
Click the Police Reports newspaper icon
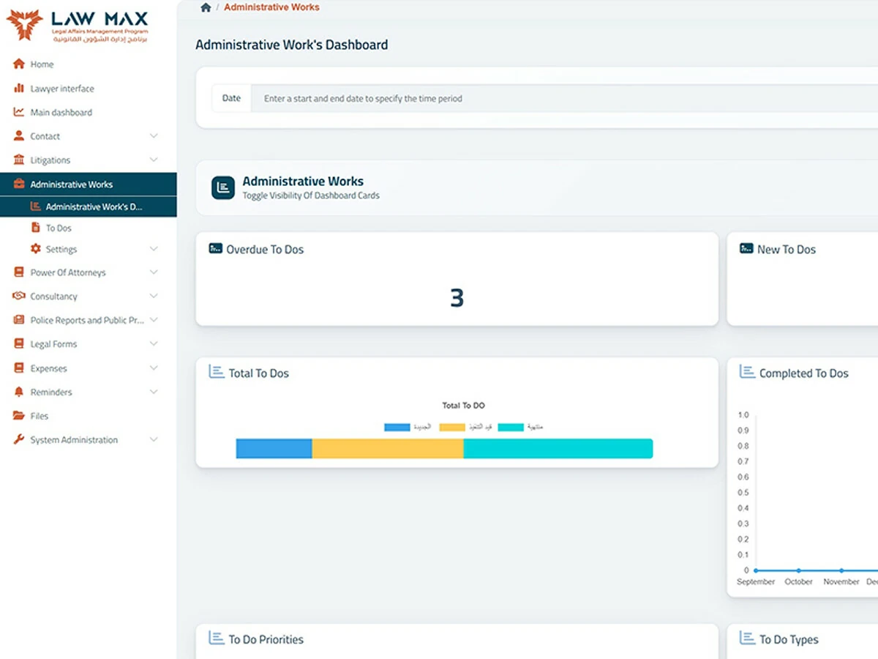pyautogui.click(x=19, y=320)
